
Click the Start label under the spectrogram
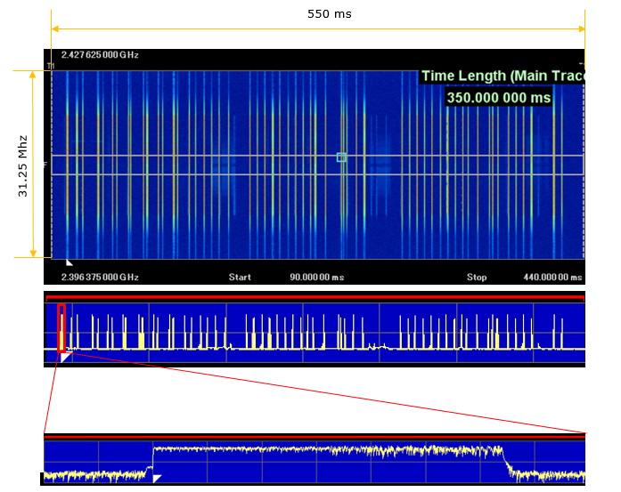(240, 277)
